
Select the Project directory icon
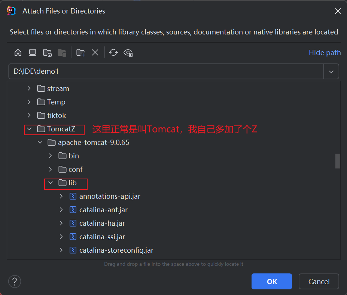click(48, 53)
